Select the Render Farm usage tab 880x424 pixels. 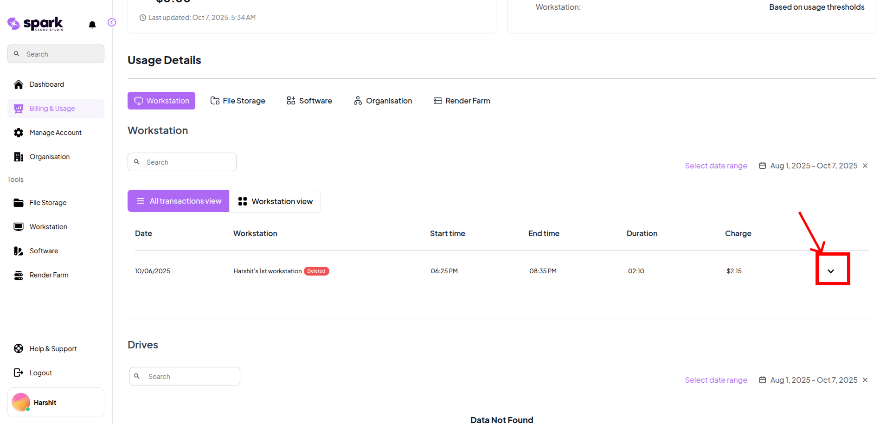(x=462, y=101)
